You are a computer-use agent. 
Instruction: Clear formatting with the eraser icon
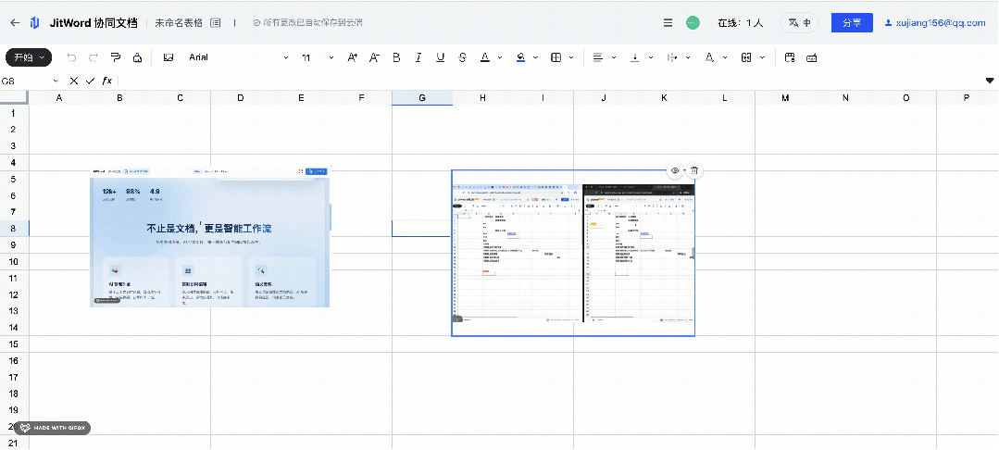point(137,57)
